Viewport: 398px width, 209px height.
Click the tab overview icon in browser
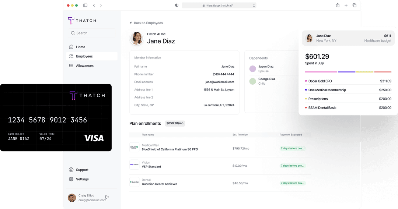coord(355,5)
